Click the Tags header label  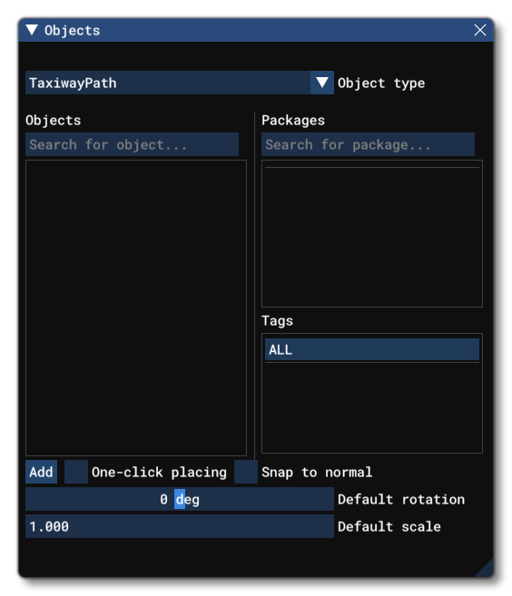[x=277, y=321]
